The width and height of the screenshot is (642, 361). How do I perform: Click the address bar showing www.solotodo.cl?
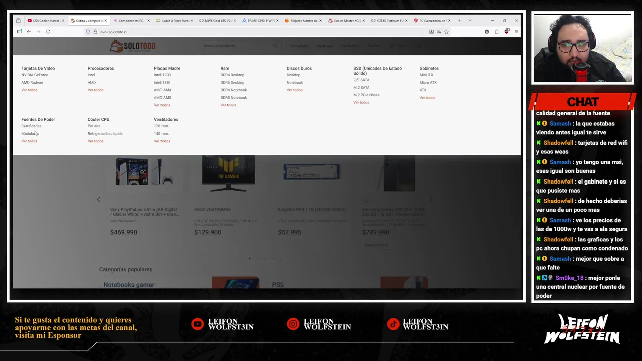[256, 32]
